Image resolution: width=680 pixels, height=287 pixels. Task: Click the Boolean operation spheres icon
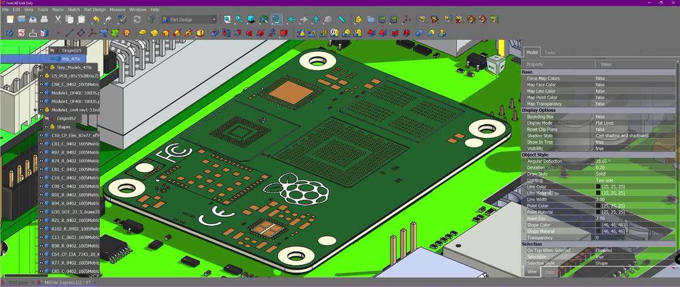420,33
